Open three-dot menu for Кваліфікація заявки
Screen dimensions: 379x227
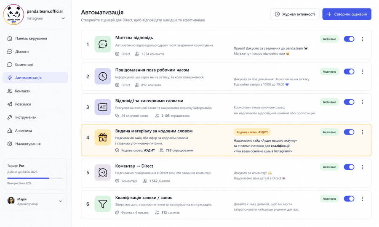(362, 199)
